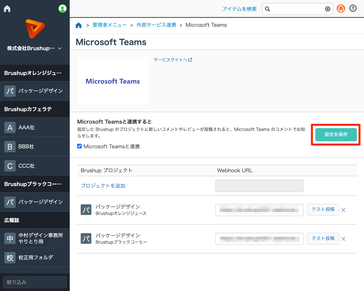Remove the Brushupブラックコーヒー row with X
The height and width of the screenshot is (291, 364).
pos(344,239)
